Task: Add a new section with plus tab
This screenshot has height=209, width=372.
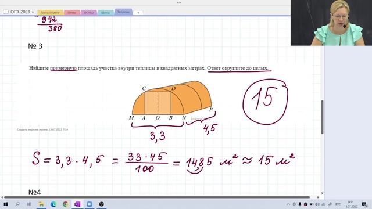Action: (138, 13)
